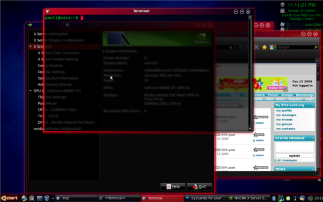This screenshot has height=202, width=323.
Task: Select X Server Color Correction
Action: click(59, 53)
